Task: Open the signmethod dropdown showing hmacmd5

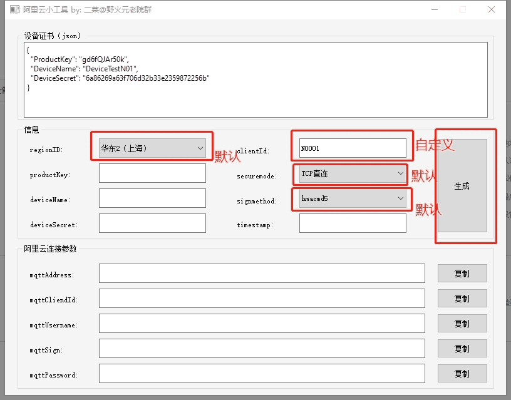Action: pos(353,198)
